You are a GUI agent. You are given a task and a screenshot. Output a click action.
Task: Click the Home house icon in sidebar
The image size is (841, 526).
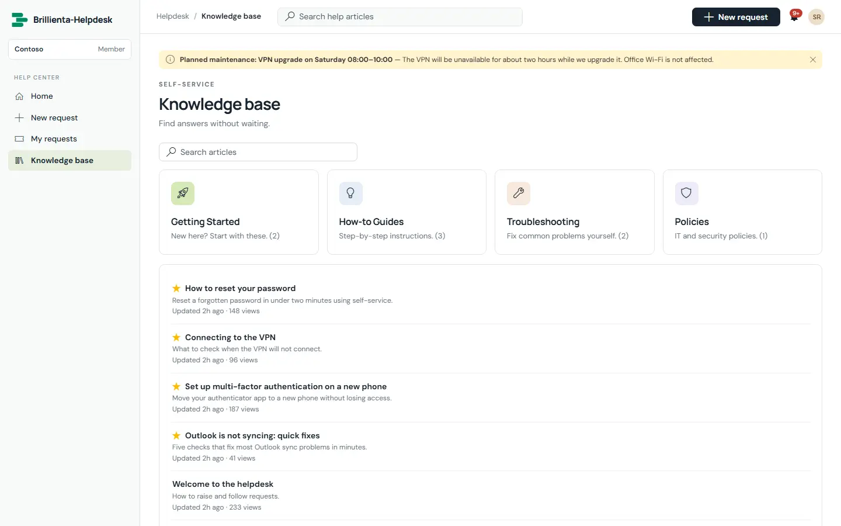tap(19, 96)
